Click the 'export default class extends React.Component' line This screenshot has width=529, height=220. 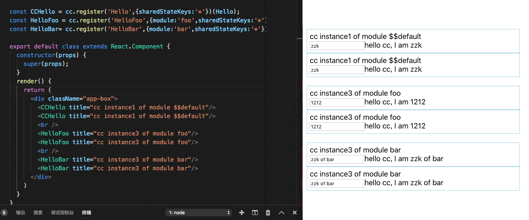click(90, 46)
